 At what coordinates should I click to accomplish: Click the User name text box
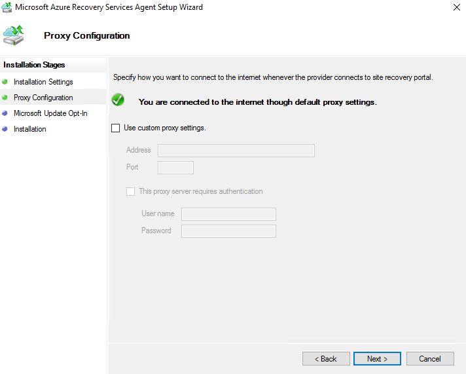(x=228, y=214)
